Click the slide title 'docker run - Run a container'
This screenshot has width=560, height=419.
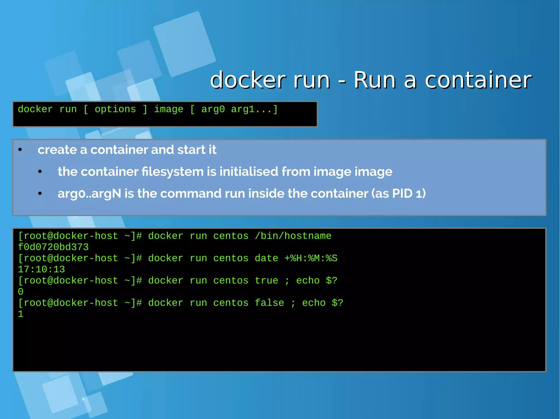[371, 80]
